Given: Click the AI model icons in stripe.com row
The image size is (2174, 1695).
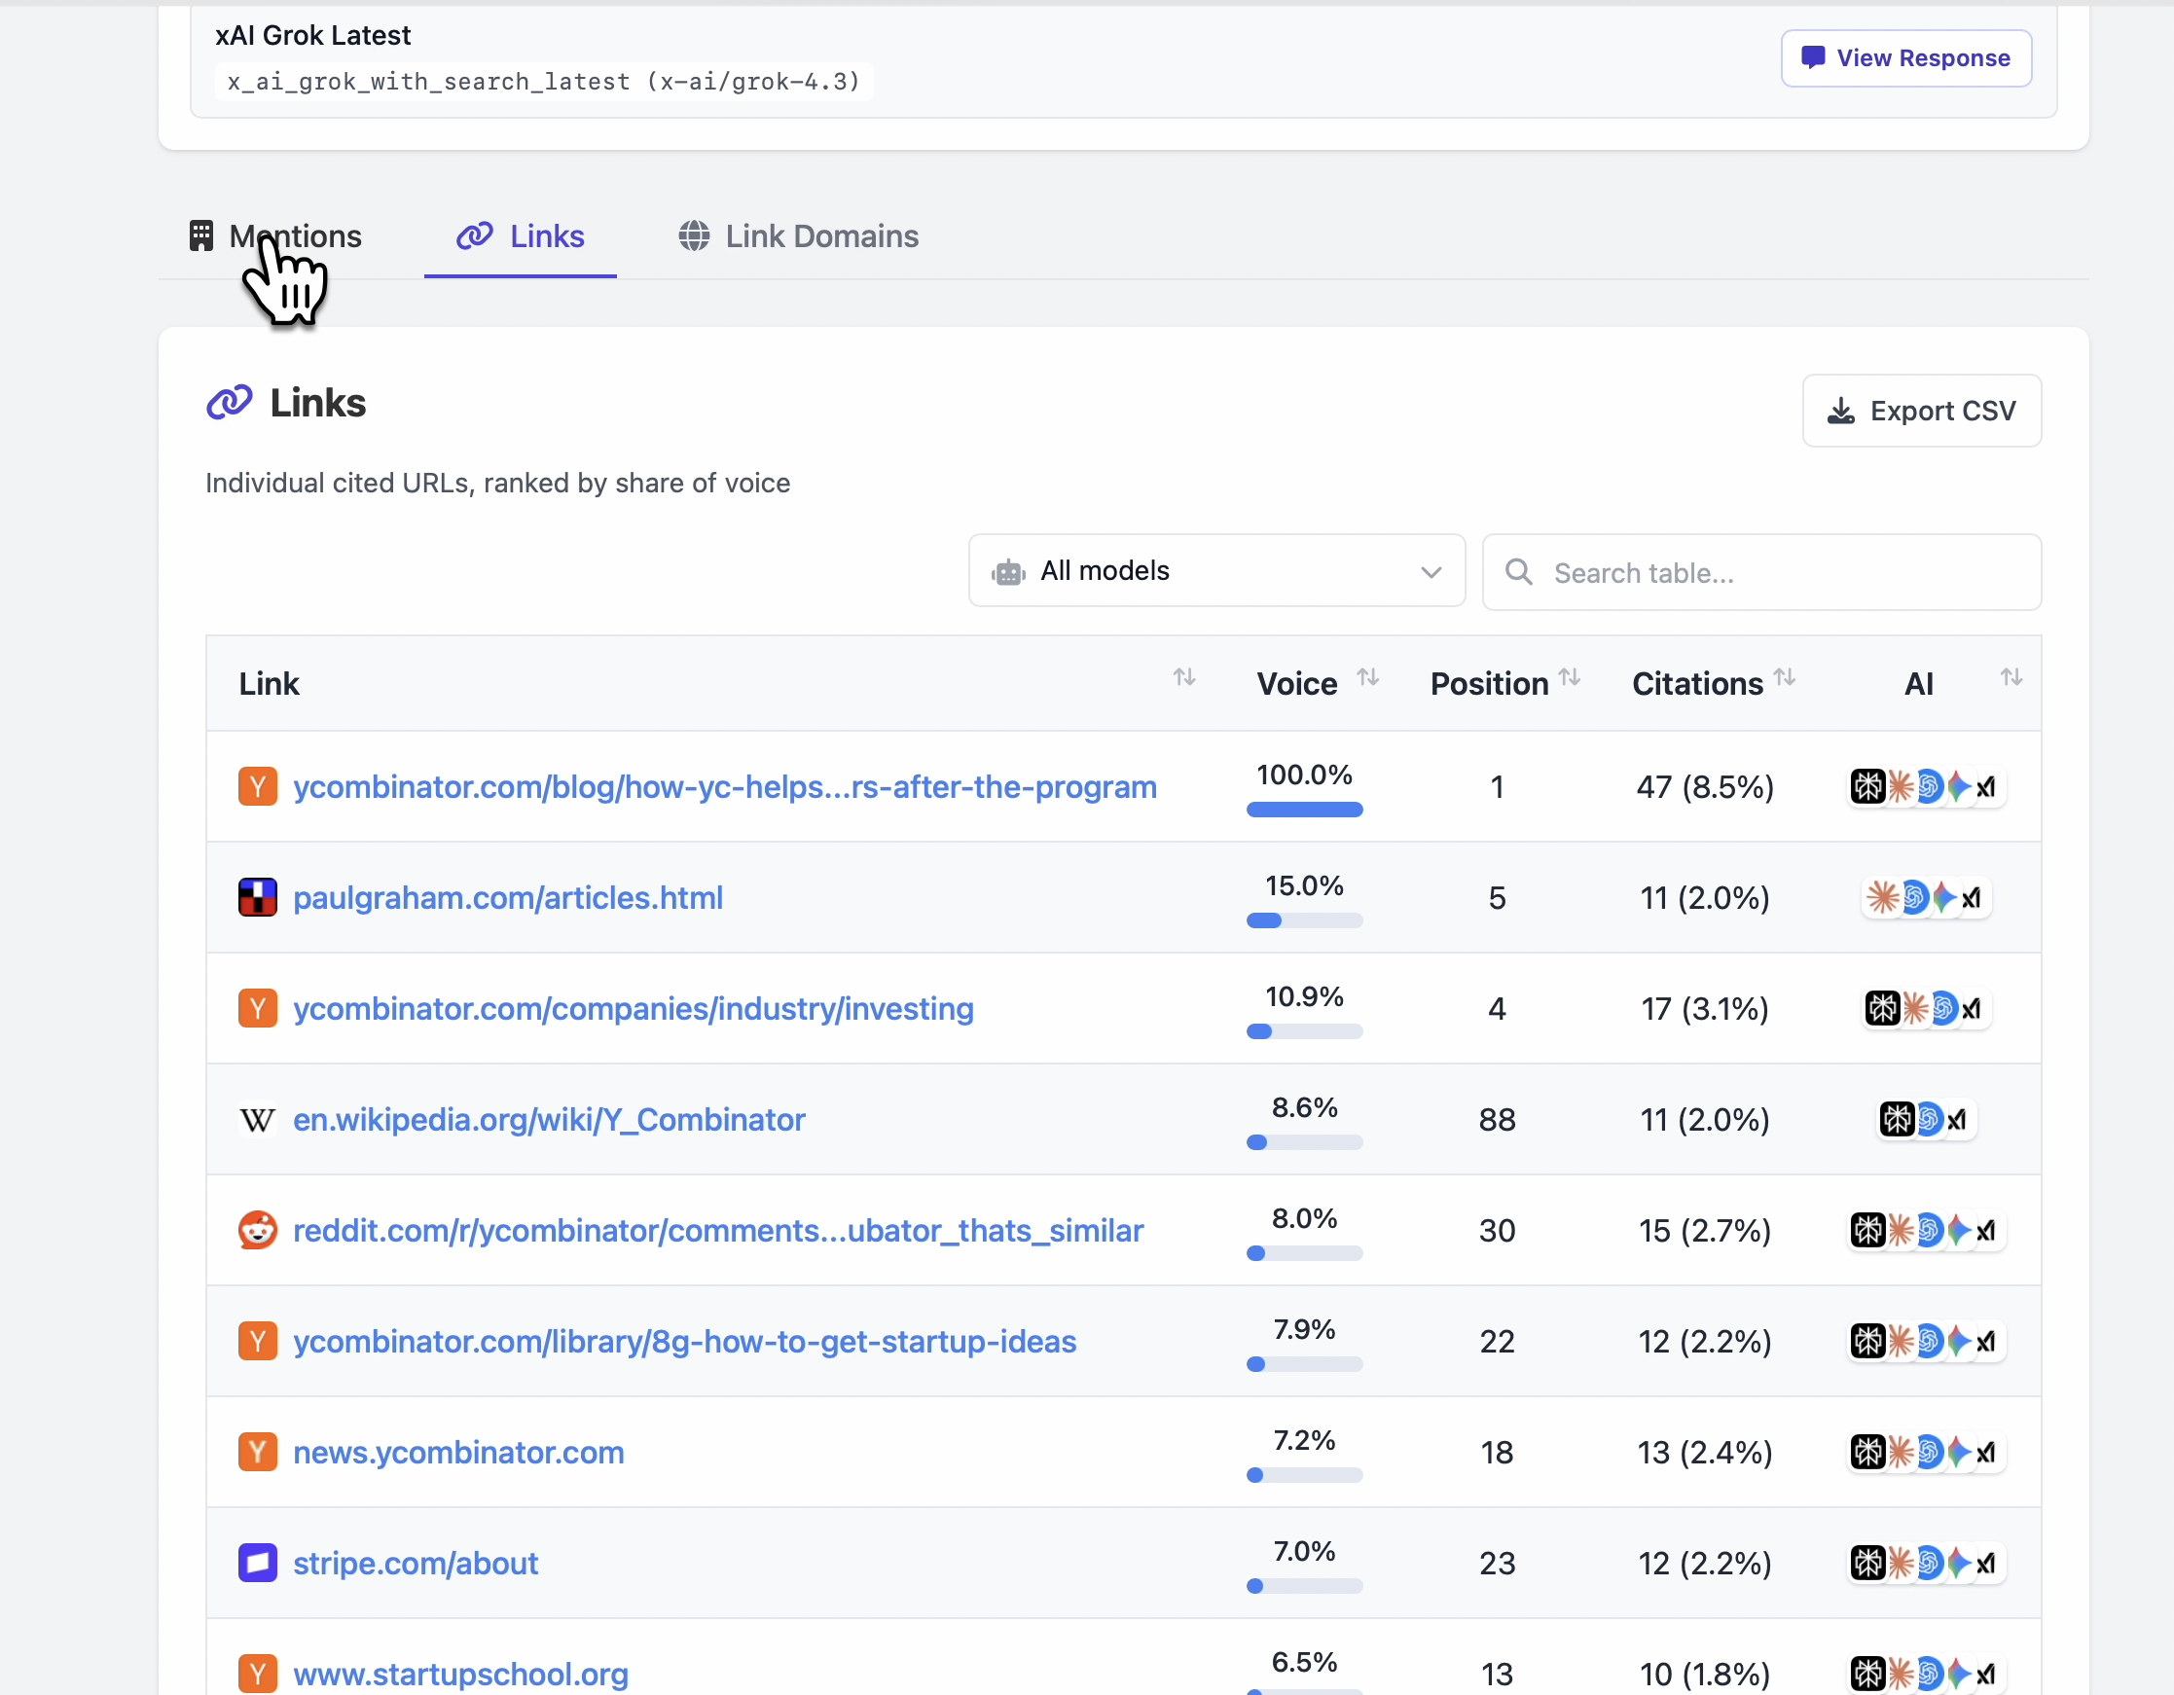Looking at the screenshot, I should point(1926,1563).
